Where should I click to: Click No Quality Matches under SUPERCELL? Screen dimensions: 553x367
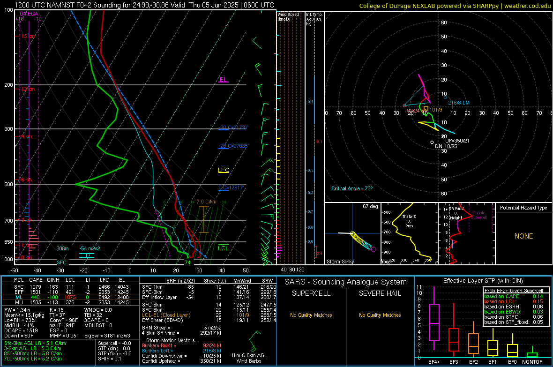(x=311, y=315)
